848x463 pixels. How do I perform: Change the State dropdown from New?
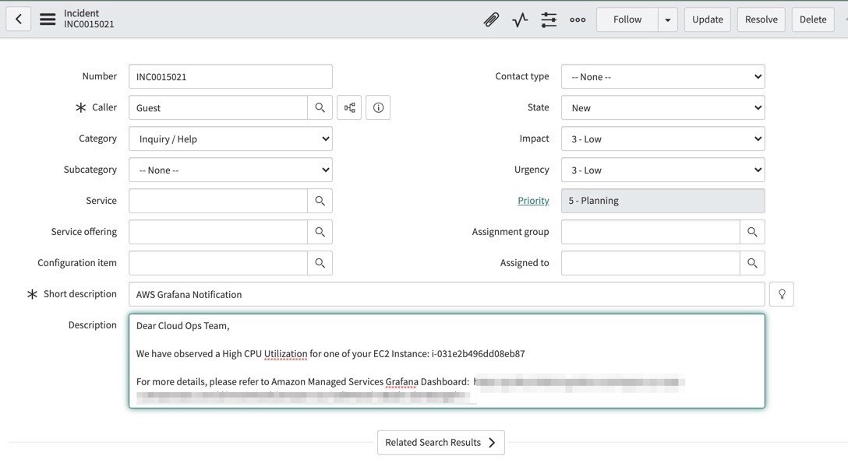tap(663, 107)
